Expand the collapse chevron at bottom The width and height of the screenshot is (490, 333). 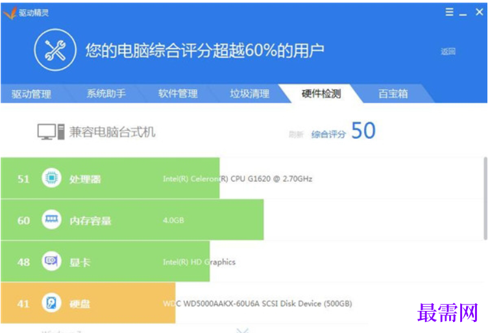pyautogui.click(x=243, y=330)
